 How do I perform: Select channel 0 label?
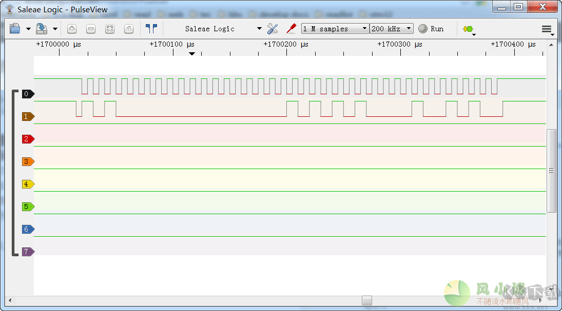[27, 94]
